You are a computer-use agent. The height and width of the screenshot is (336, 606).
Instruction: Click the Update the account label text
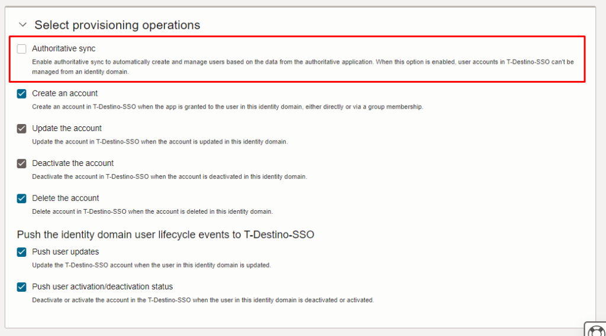click(67, 128)
